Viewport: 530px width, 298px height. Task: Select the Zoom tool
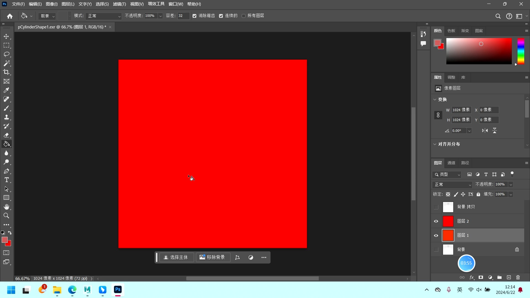coord(6,216)
